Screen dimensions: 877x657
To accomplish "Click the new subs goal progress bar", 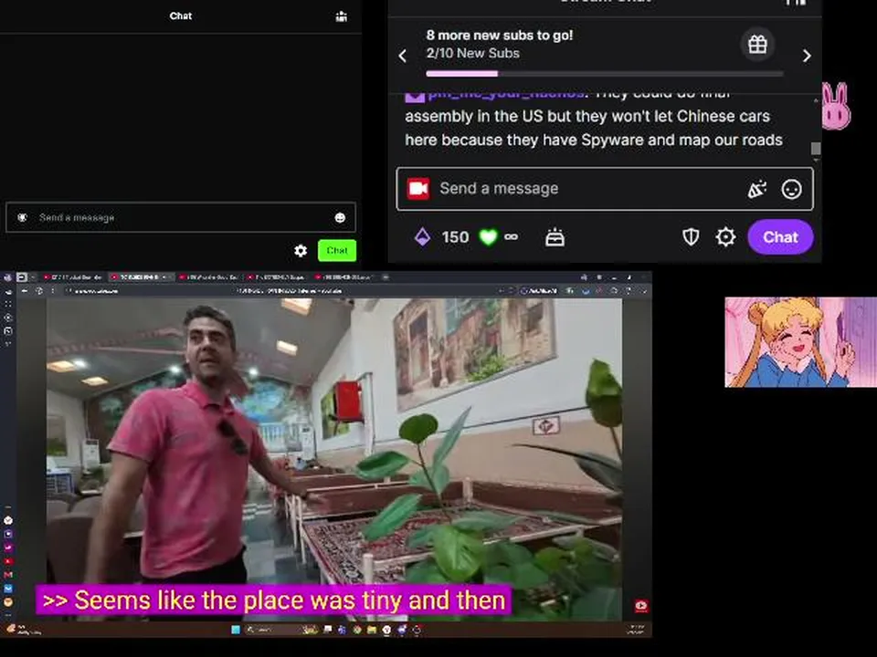I will 605,73.
